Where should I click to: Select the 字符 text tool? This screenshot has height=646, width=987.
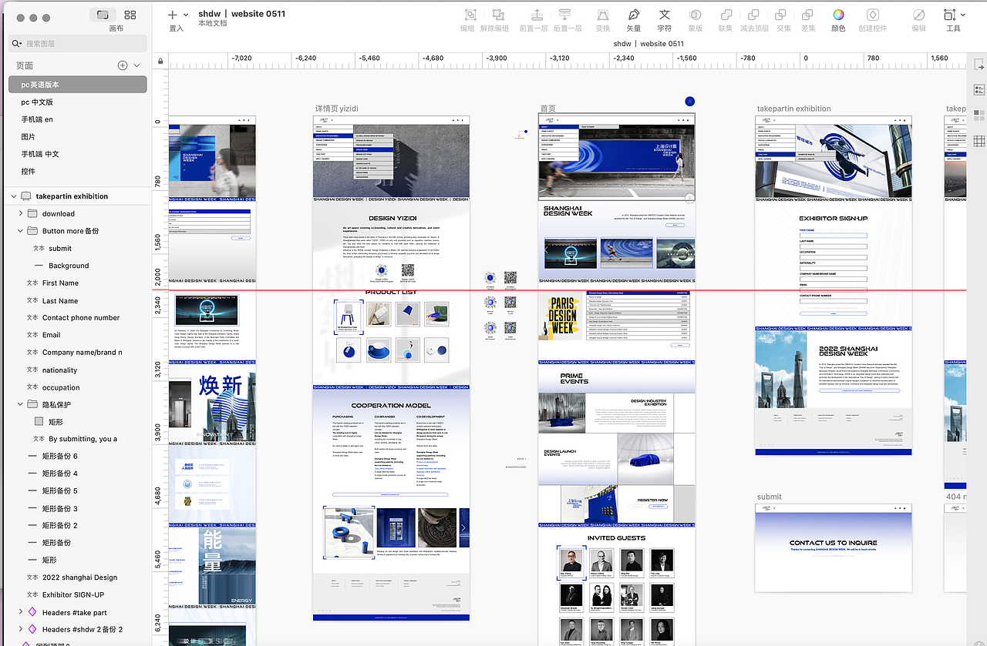pyautogui.click(x=664, y=15)
